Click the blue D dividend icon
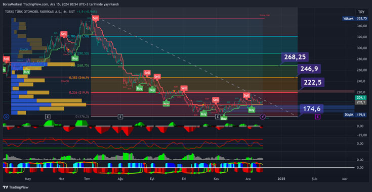Image resolution: width=372 pixels, height=192 pixels. click(7, 117)
